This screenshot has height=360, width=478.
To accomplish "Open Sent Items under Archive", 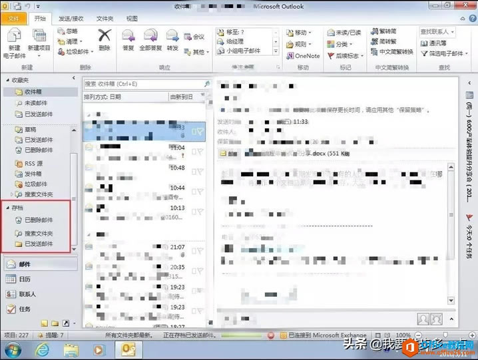I will (34, 244).
